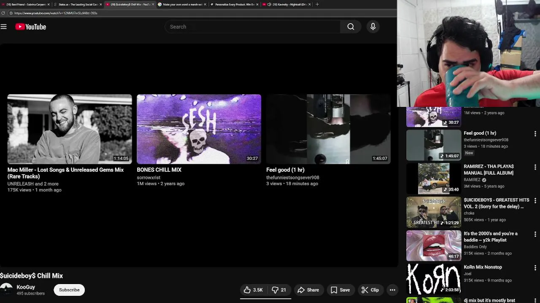Click the $uicideboy$ Chill Mix video title
The height and width of the screenshot is (303, 540).
[31, 276]
